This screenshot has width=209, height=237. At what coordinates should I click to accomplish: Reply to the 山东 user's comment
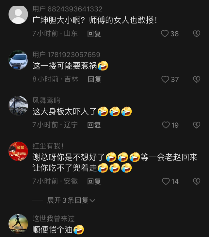(x=94, y=34)
